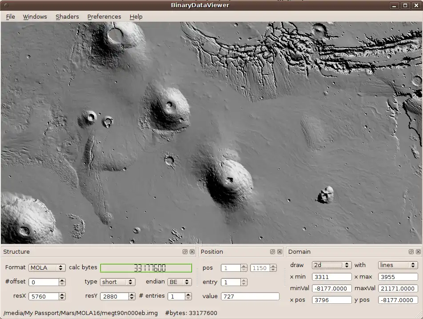Close the Structure panel

pos(192,251)
